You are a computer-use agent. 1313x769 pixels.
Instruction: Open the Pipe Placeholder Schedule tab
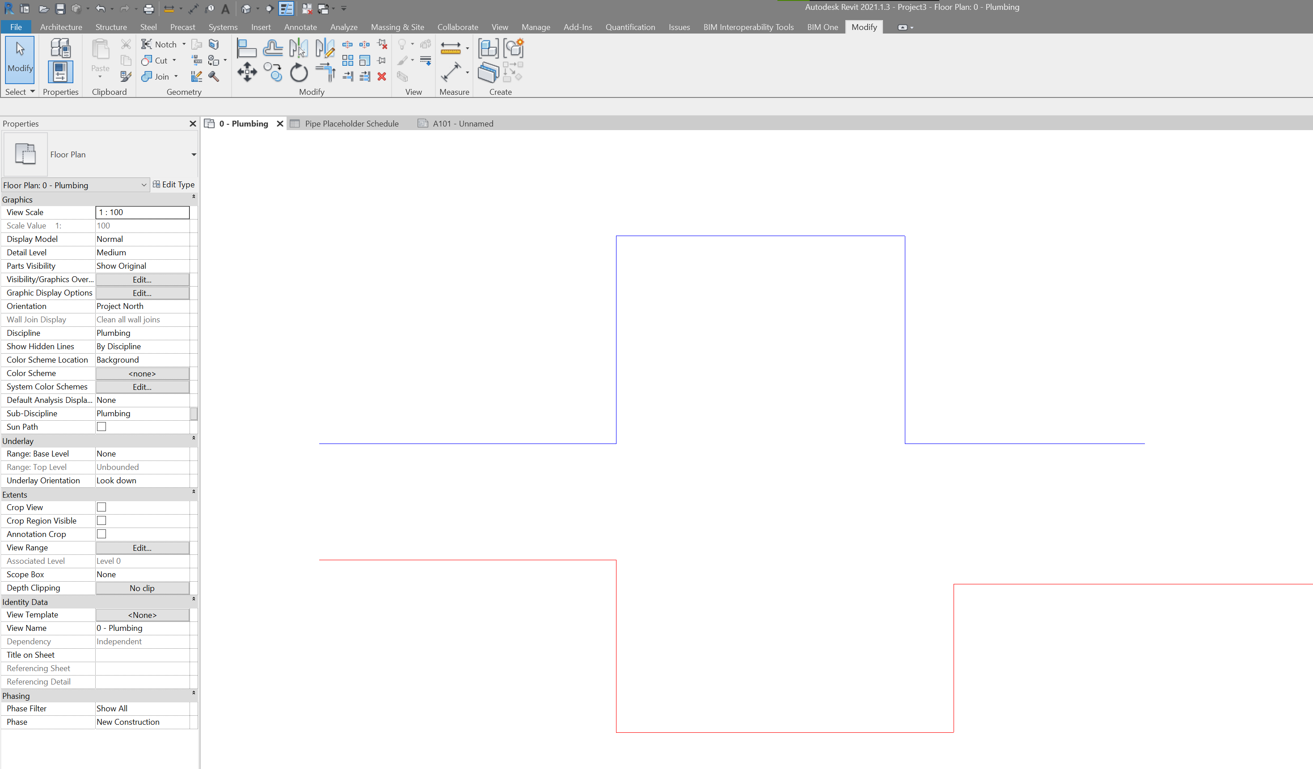click(x=352, y=123)
